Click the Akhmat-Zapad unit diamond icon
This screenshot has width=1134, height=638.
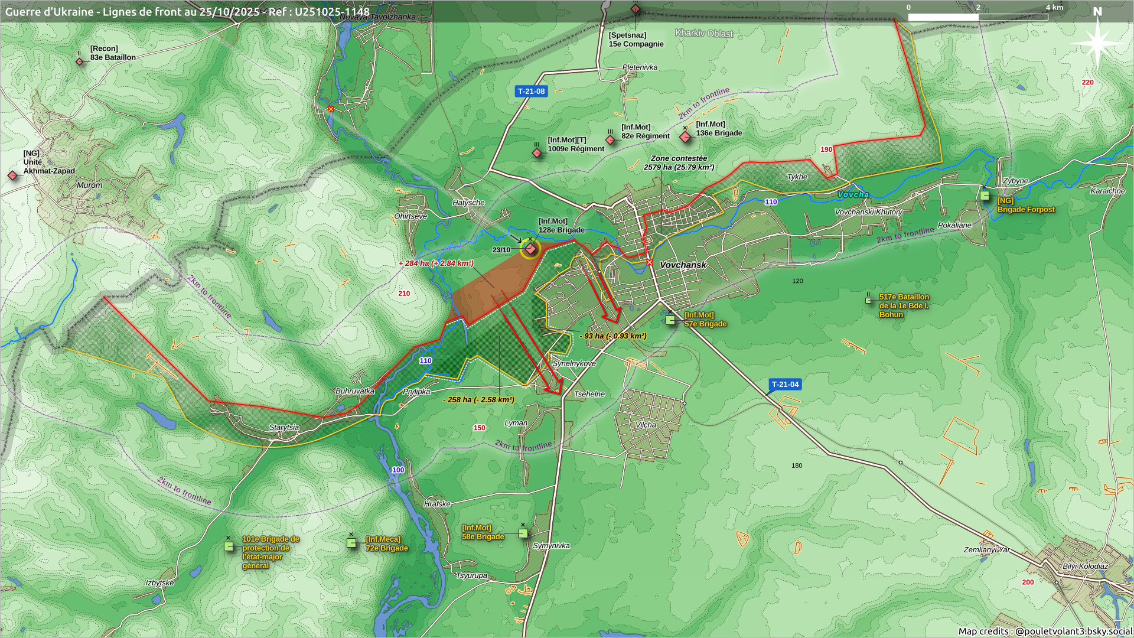point(12,175)
